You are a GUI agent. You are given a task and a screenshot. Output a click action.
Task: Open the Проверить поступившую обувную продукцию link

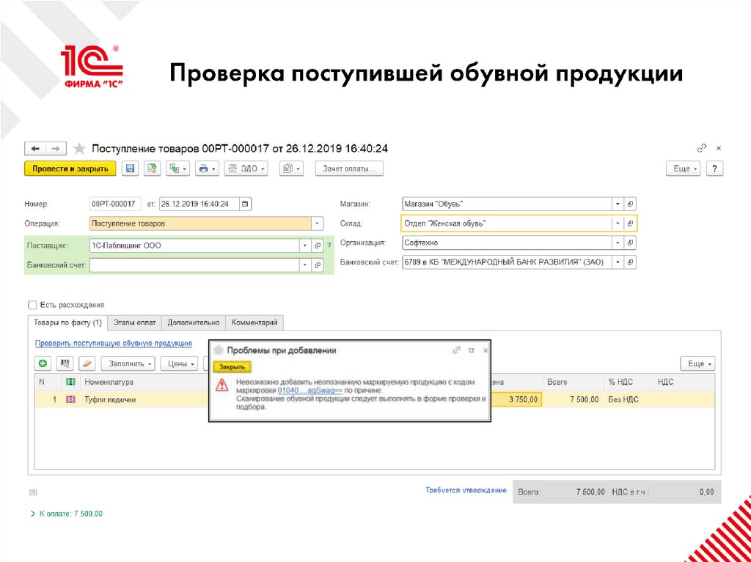[x=114, y=343]
